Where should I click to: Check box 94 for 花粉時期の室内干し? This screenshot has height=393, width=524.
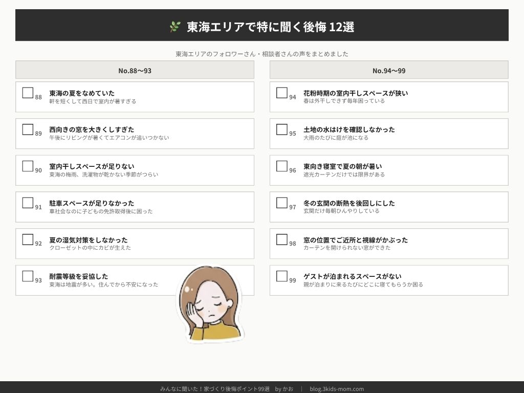281,93
